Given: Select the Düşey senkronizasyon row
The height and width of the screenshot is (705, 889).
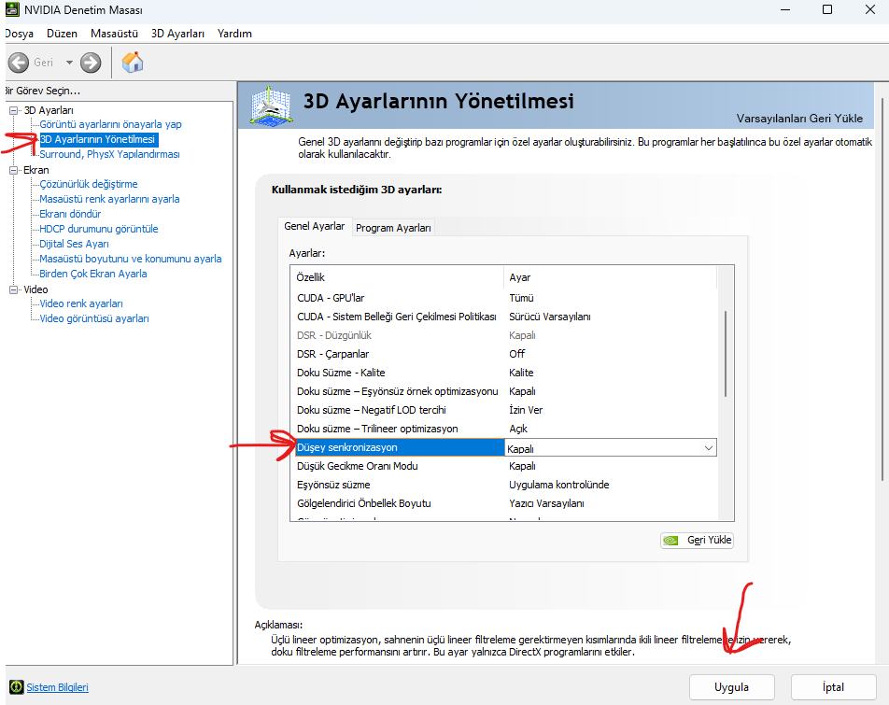Looking at the screenshot, I should 504,447.
